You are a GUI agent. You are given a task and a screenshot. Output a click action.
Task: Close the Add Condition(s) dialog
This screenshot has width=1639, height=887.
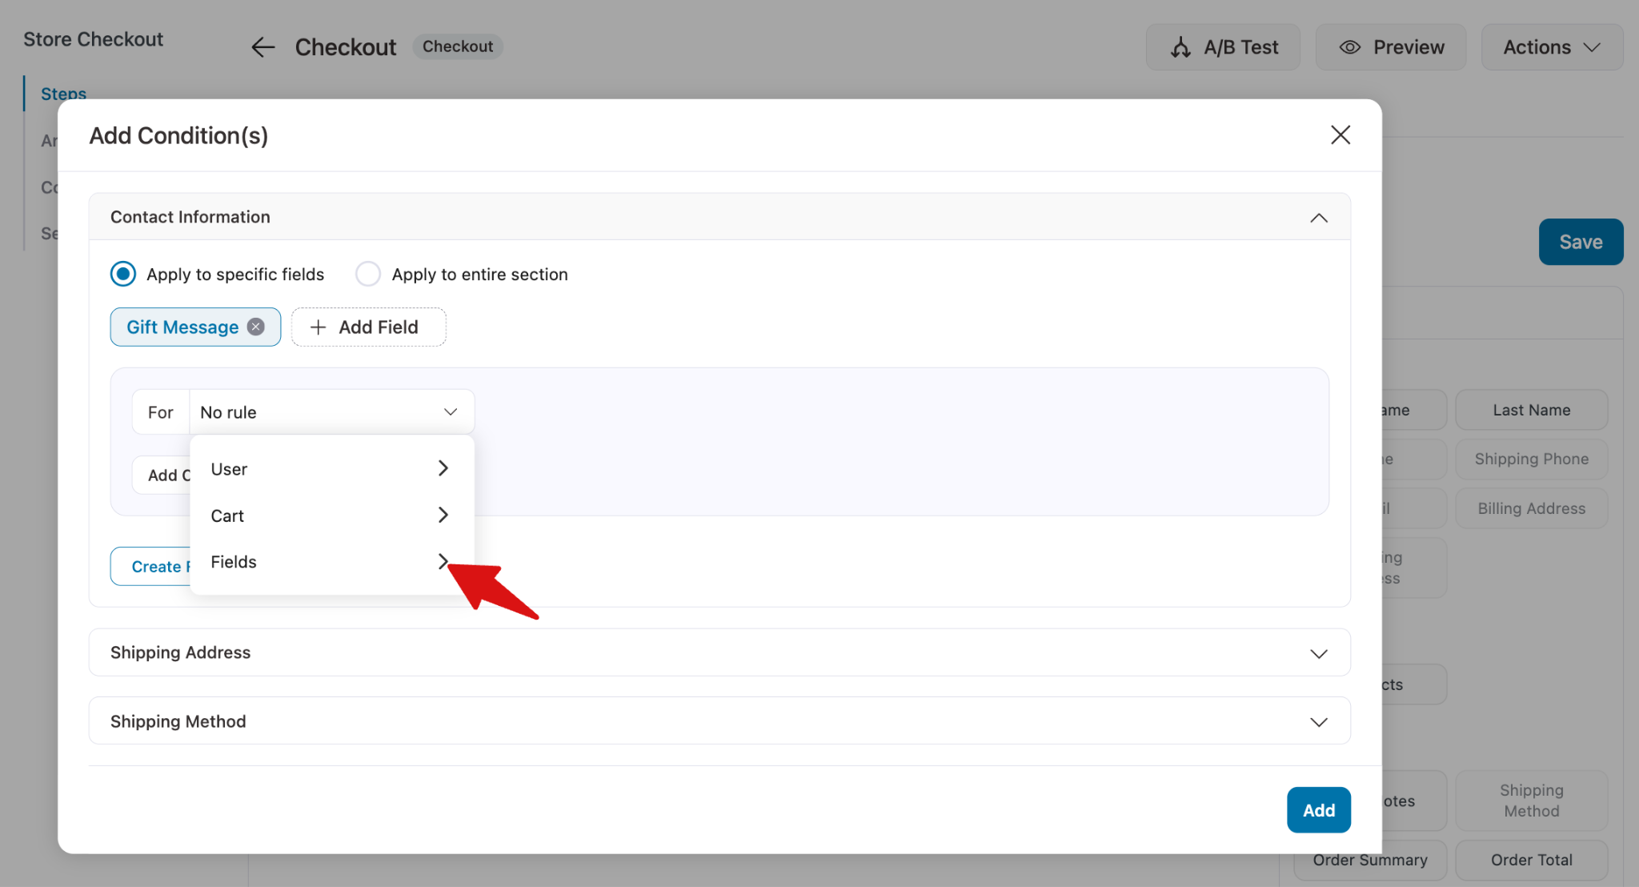pos(1340,135)
